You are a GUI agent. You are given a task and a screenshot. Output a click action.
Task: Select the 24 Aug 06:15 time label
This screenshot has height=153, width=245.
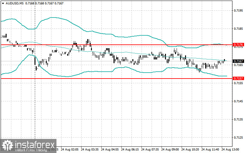(x=130, y=150)
